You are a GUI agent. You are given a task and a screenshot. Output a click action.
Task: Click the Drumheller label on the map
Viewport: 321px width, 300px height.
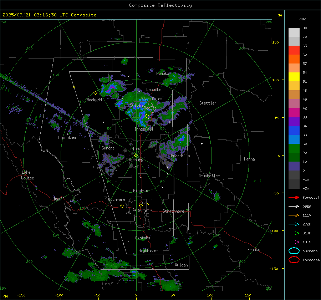click(x=209, y=176)
